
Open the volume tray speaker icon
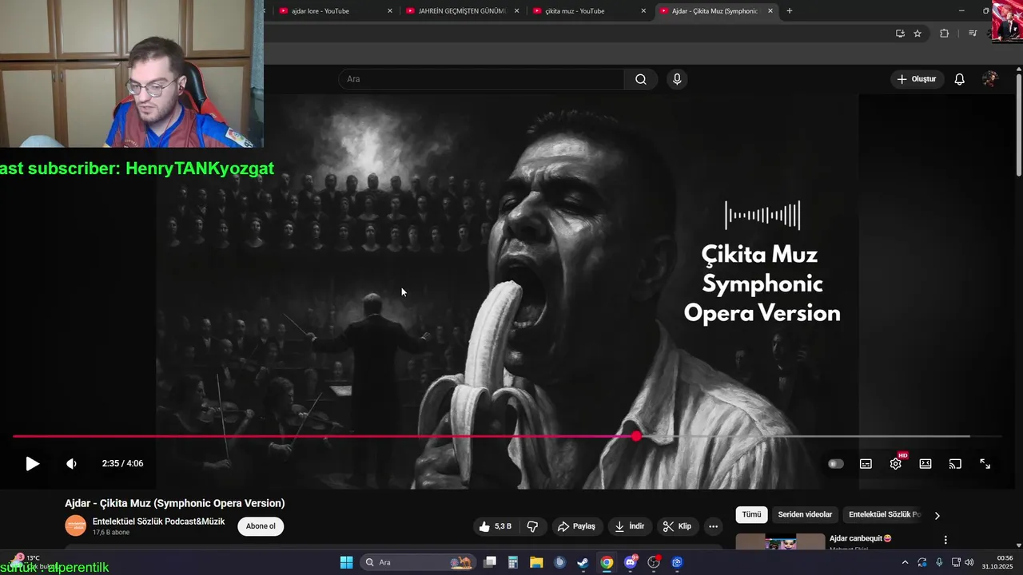point(969,562)
